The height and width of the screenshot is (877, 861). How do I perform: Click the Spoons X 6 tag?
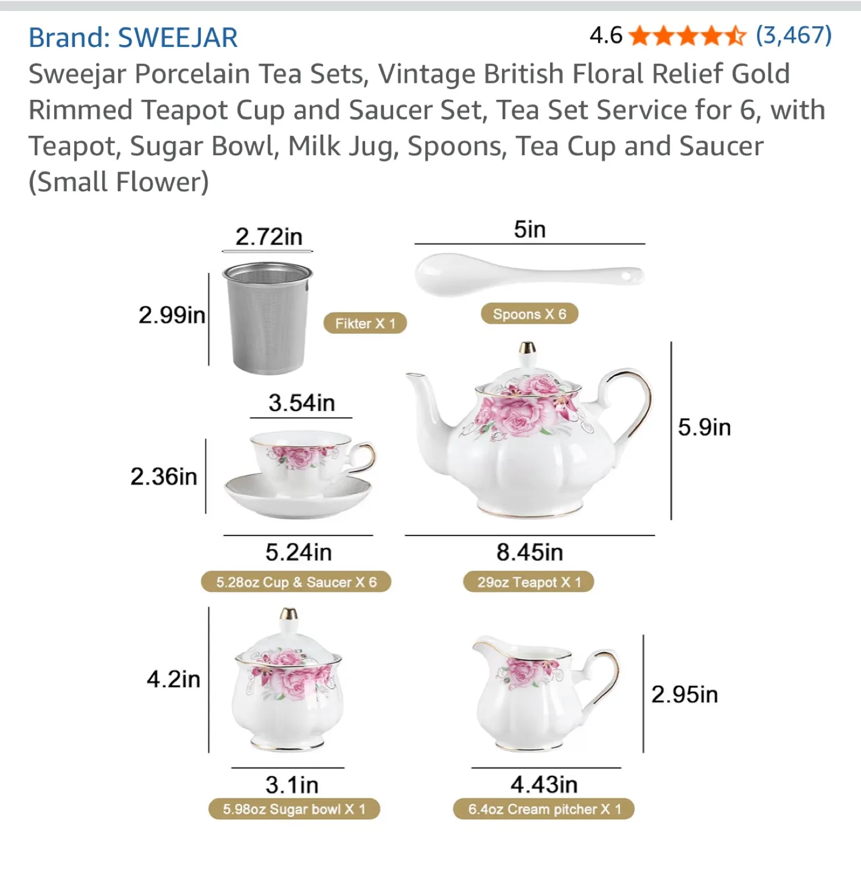click(529, 314)
